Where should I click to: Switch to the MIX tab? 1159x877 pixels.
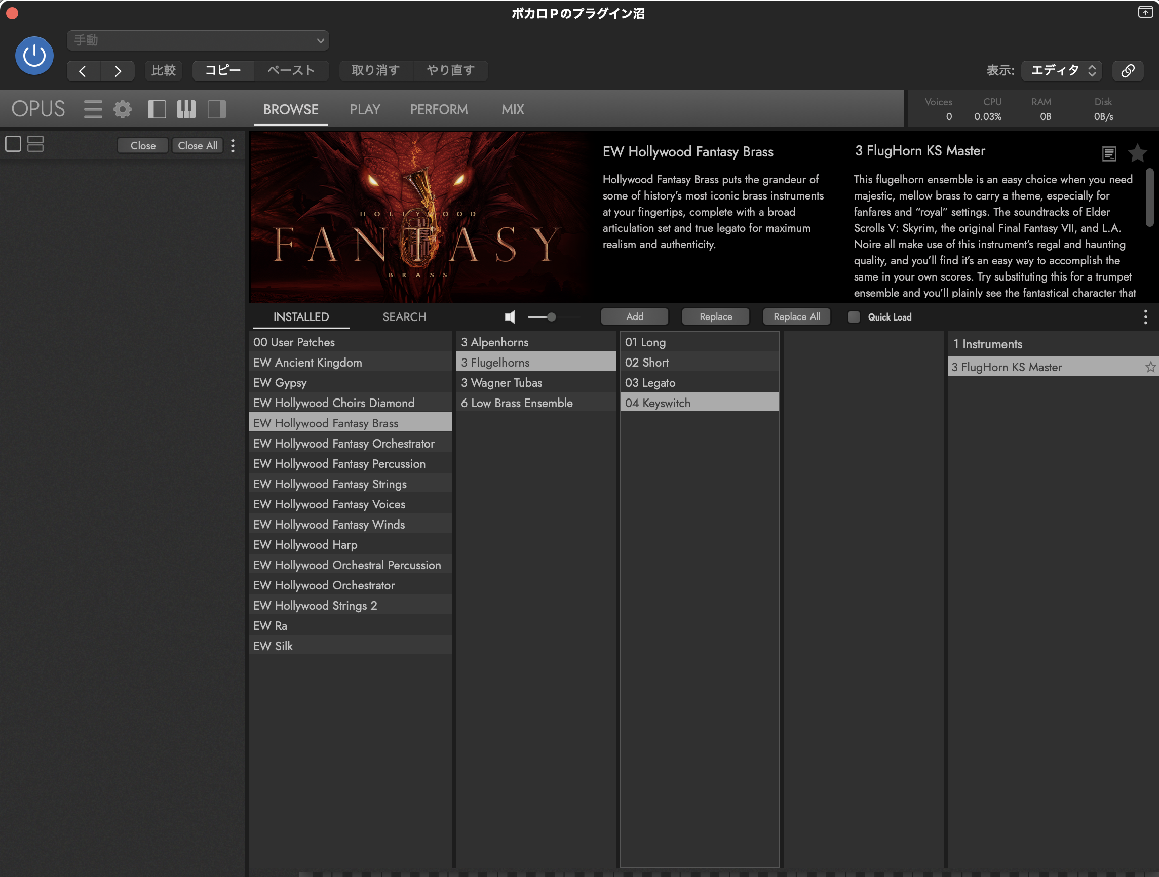pyautogui.click(x=513, y=109)
